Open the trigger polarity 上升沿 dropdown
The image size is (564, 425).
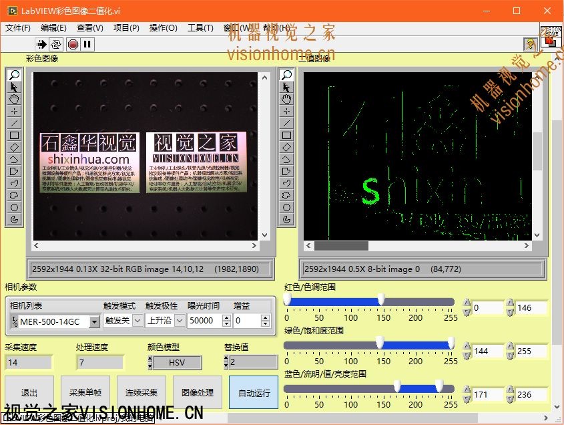coord(180,320)
